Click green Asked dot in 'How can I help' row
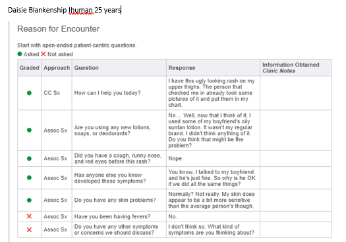Viewport: 346px width, 242px height. 29,93
